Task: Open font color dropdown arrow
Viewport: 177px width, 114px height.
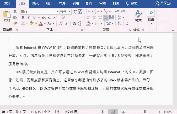Action: pos(45,23)
